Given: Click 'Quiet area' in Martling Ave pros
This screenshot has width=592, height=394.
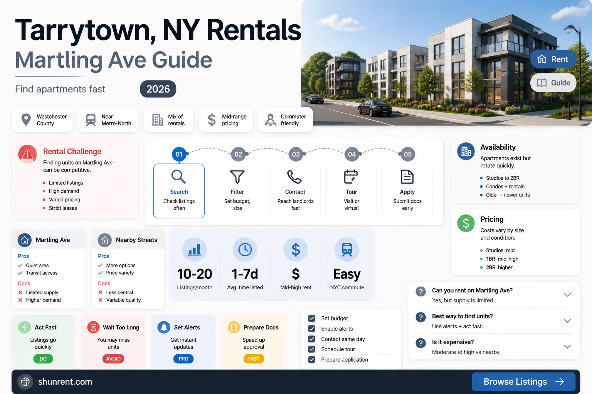Looking at the screenshot, I should click(37, 265).
